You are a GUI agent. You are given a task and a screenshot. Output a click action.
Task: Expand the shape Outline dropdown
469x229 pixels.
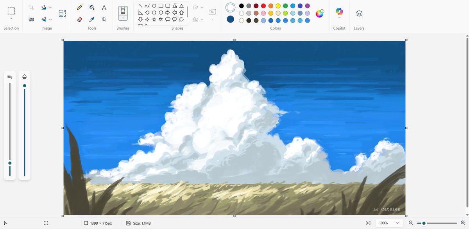pos(202,7)
